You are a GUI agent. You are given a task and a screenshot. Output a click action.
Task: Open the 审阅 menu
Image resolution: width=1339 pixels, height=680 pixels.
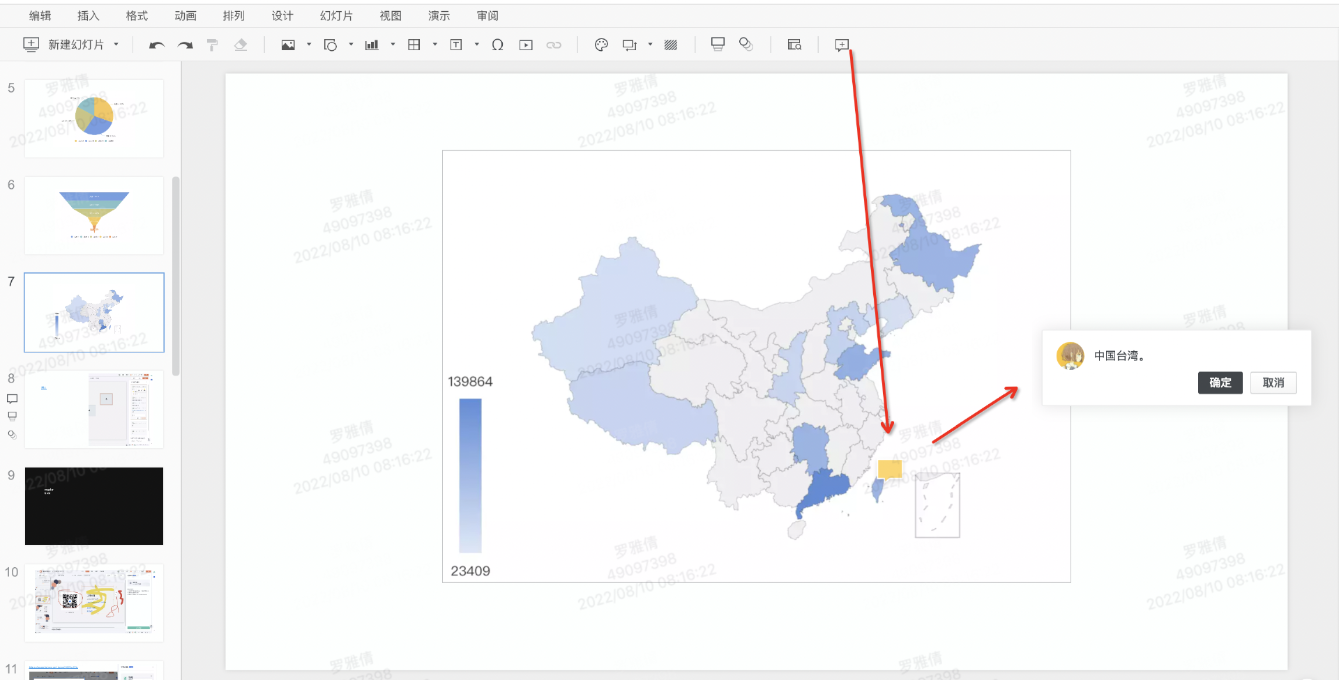(x=487, y=16)
